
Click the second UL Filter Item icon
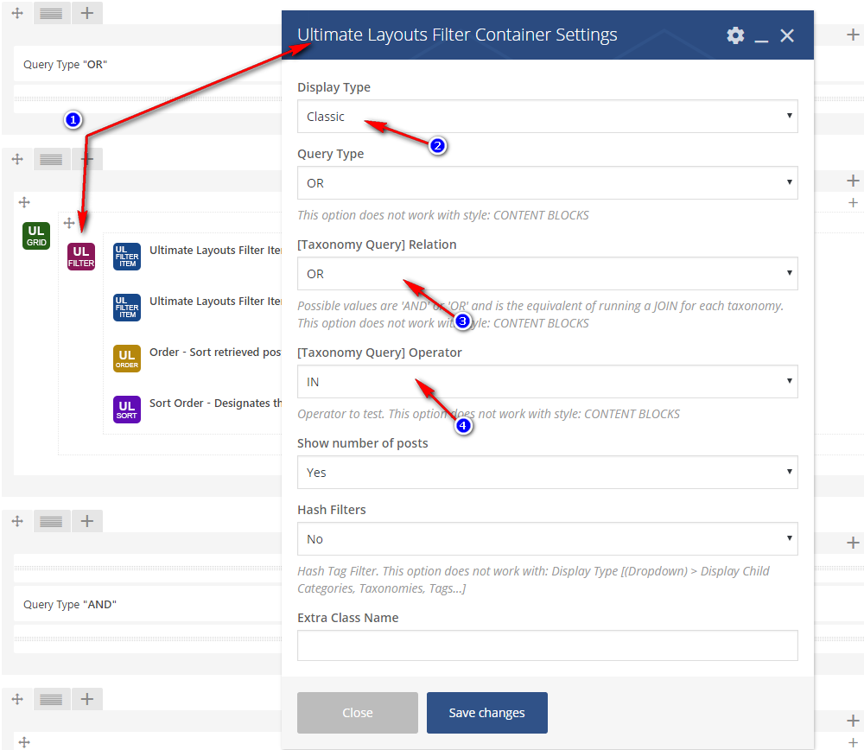point(127,308)
